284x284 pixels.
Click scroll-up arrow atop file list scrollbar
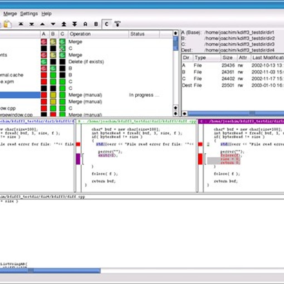point(175,33)
